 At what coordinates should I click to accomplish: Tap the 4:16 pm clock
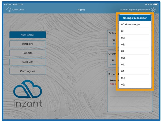pos(8,4)
